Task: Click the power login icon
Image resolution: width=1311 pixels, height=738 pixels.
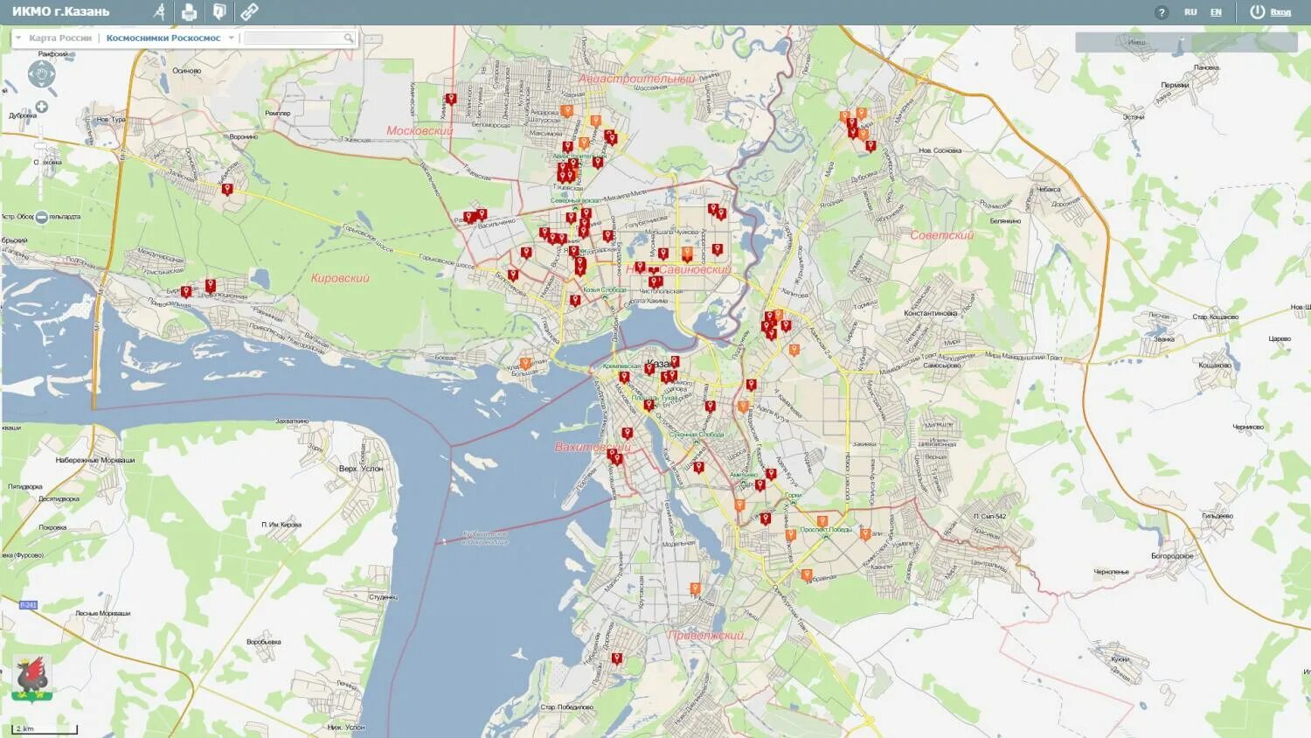Action: click(x=1257, y=11)
